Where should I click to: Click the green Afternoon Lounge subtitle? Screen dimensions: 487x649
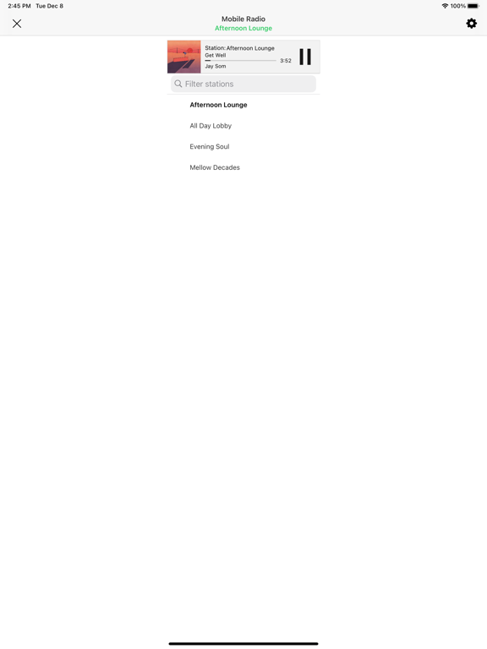click(x=243, y=28)
